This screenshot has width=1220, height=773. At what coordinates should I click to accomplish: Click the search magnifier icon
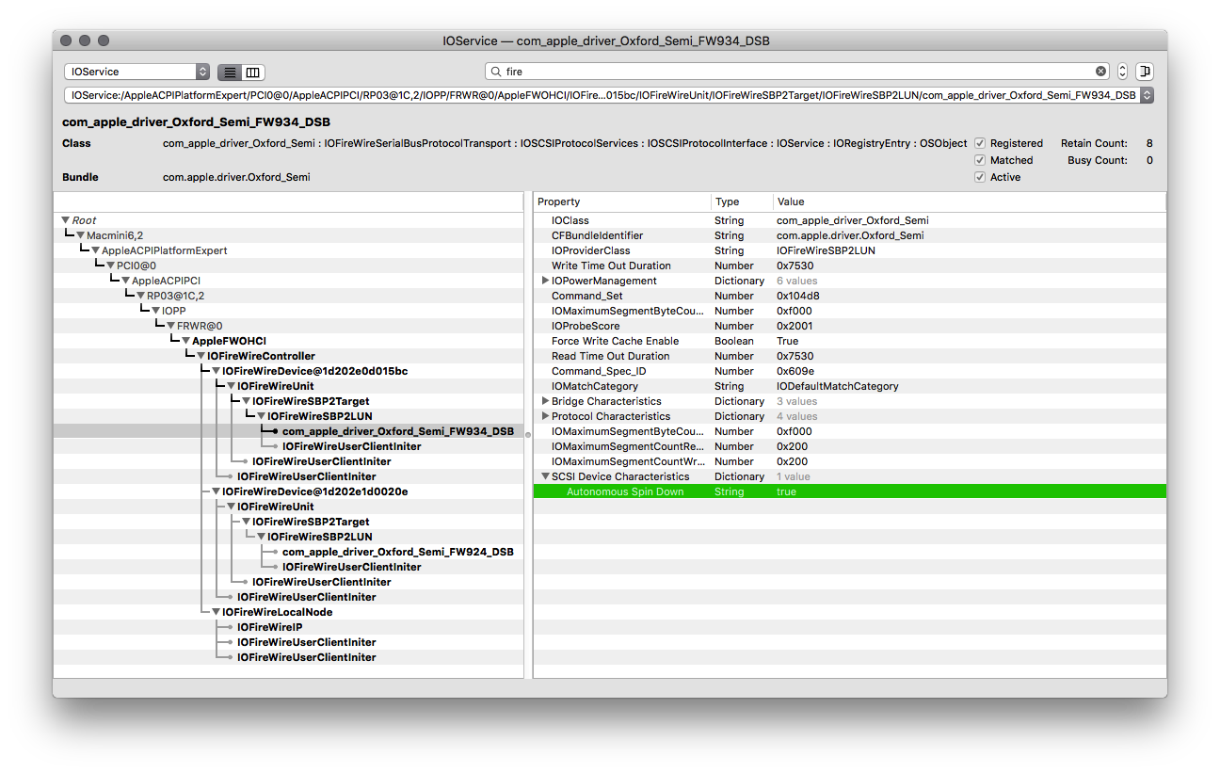coord(496,72)
